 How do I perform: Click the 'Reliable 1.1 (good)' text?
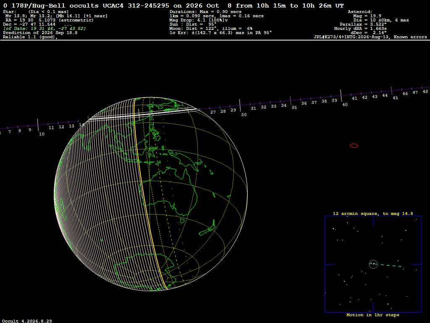coord(30,37)
